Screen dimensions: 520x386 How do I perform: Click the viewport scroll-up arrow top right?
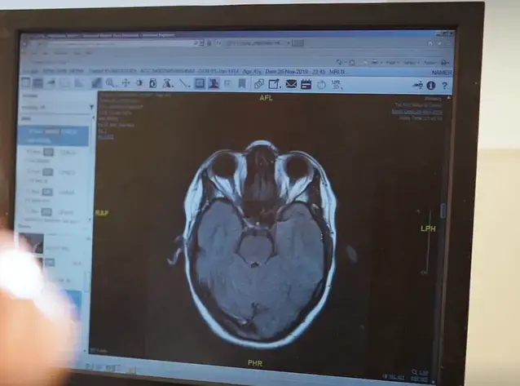[x=448, y=98]
